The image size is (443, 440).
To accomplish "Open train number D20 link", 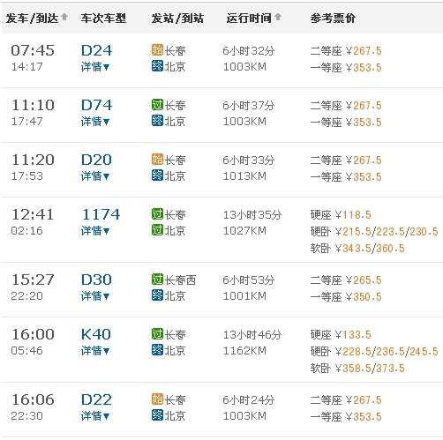I will pos(96,160).
